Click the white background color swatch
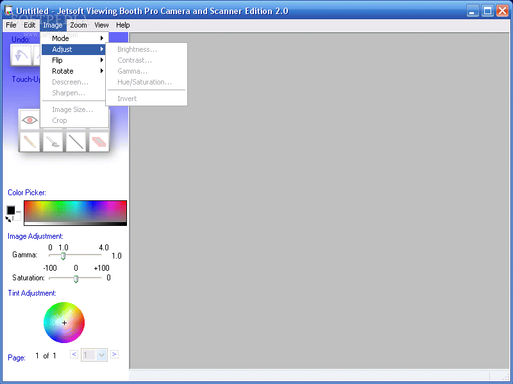Screen dimensions: 513x384 (x=18, y=217)
